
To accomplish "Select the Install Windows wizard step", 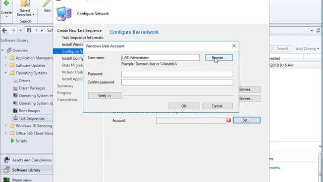I will tap(72, 44).
